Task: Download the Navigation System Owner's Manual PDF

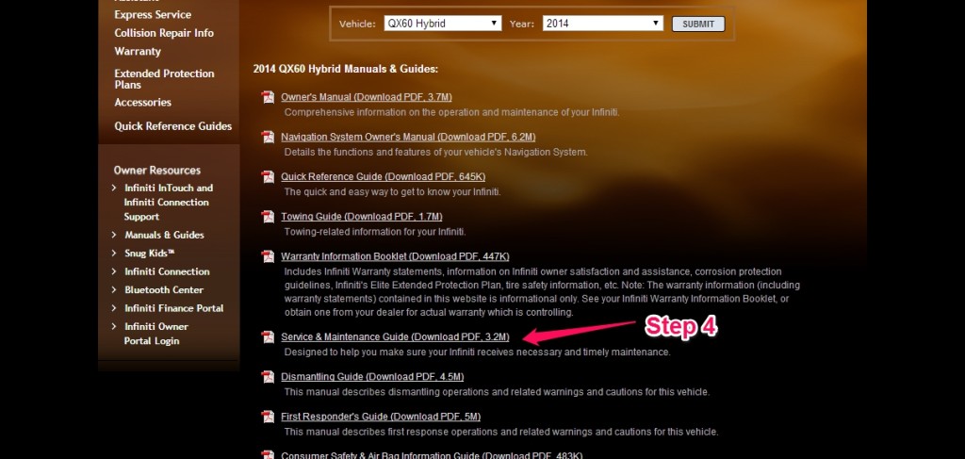Action: [408, 137]
